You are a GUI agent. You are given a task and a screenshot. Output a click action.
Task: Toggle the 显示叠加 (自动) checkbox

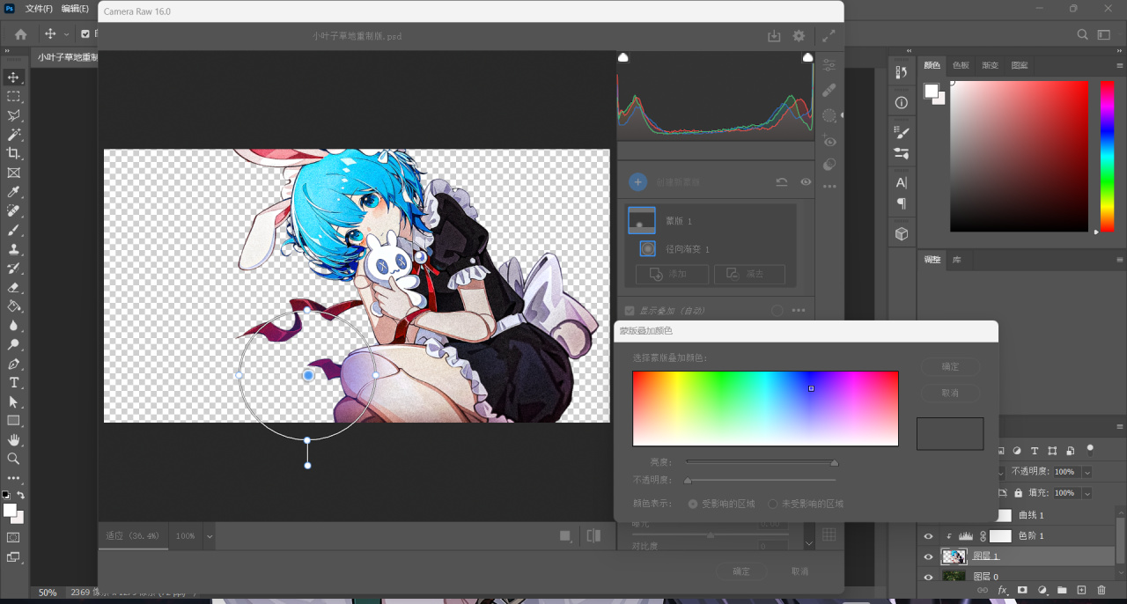(630, 311)
